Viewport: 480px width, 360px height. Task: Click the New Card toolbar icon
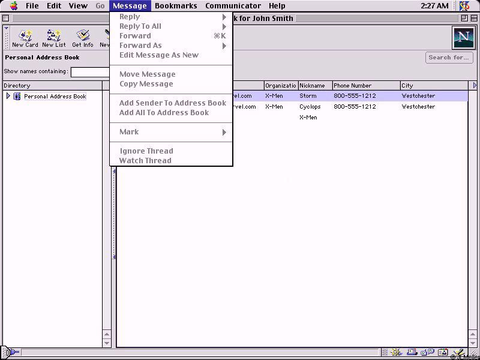(25, 38)
